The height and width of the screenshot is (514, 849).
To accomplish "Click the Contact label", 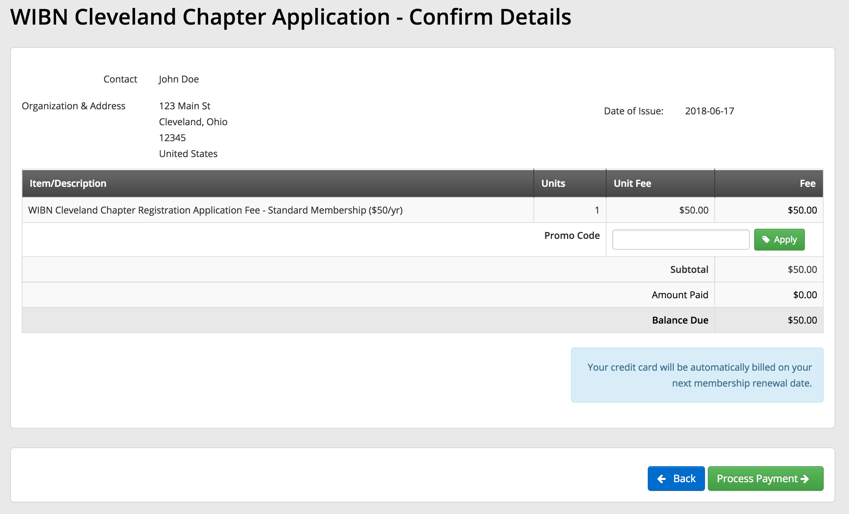I will tap(120, 79).
